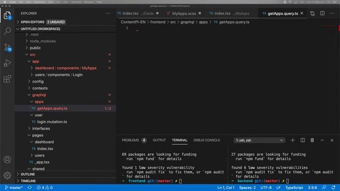This screenshot has width=340, height=191.
Task: Open the Search view icon
Action: 7,31
